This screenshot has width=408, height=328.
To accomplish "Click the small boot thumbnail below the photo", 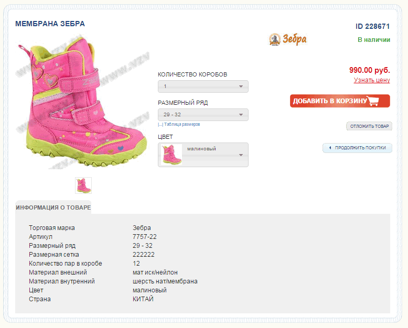I will click(x=83, y=185).
